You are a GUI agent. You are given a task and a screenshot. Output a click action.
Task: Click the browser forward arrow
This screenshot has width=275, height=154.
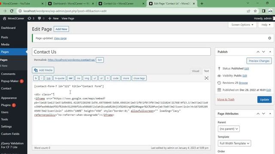tap(5, 11)
